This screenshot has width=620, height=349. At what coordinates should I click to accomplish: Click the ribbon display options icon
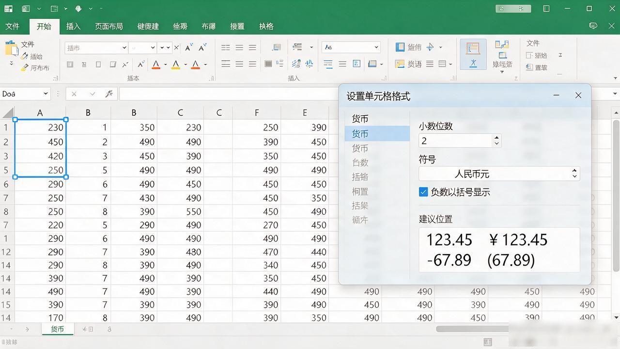pyautogui.click(x=546, y=9)
